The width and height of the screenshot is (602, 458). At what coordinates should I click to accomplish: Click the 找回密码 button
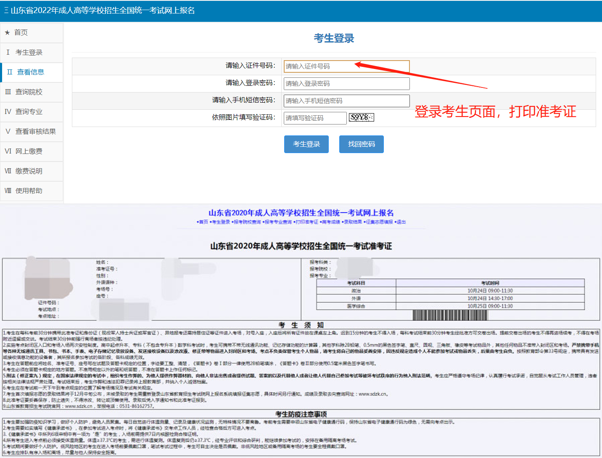coord(361,144)
